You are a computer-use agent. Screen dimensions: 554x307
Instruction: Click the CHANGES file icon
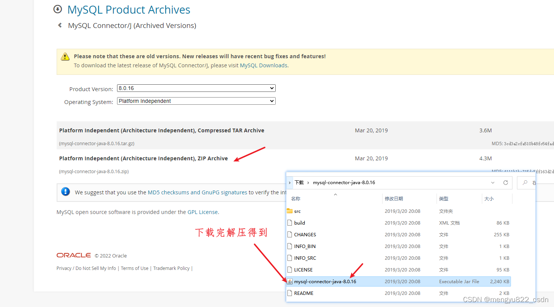tap(290, 234)
